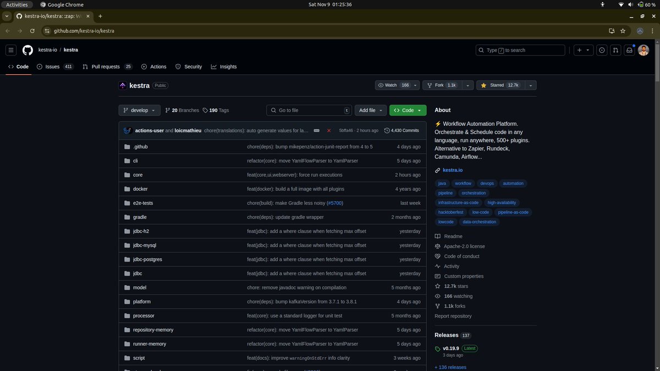The height and width of the screenshot is (371, 660).
Task: Open the system tray battery status menu
Action: coord(647,4)
